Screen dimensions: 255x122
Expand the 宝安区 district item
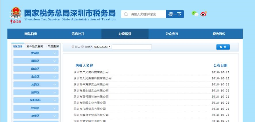tap(36, 77)
